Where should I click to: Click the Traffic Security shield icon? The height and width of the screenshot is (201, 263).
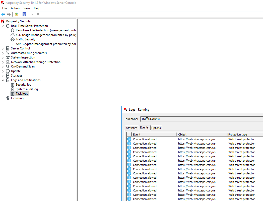tap(12, 39)
